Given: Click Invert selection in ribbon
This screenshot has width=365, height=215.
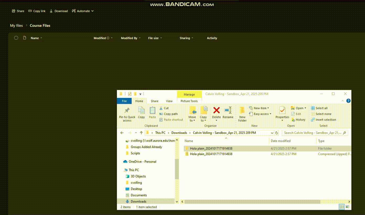Looking at the screenshot, I should 323,120.
